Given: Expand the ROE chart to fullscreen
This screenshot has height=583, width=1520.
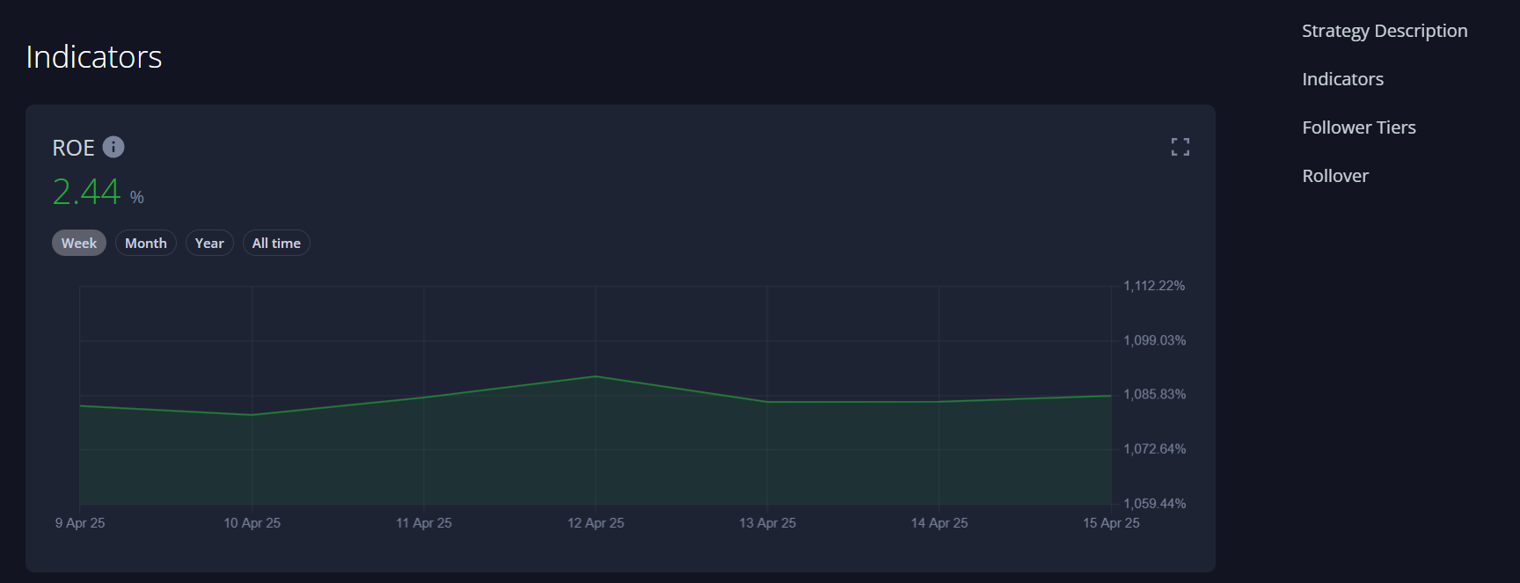Looking at the screenshot, I should pos(1180,147).
